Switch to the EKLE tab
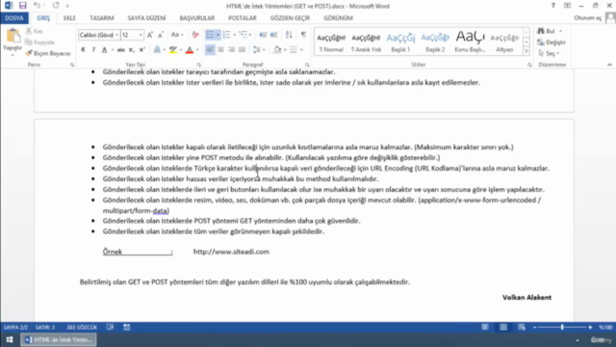The image size is (616, 347). (x=69, y=18)
